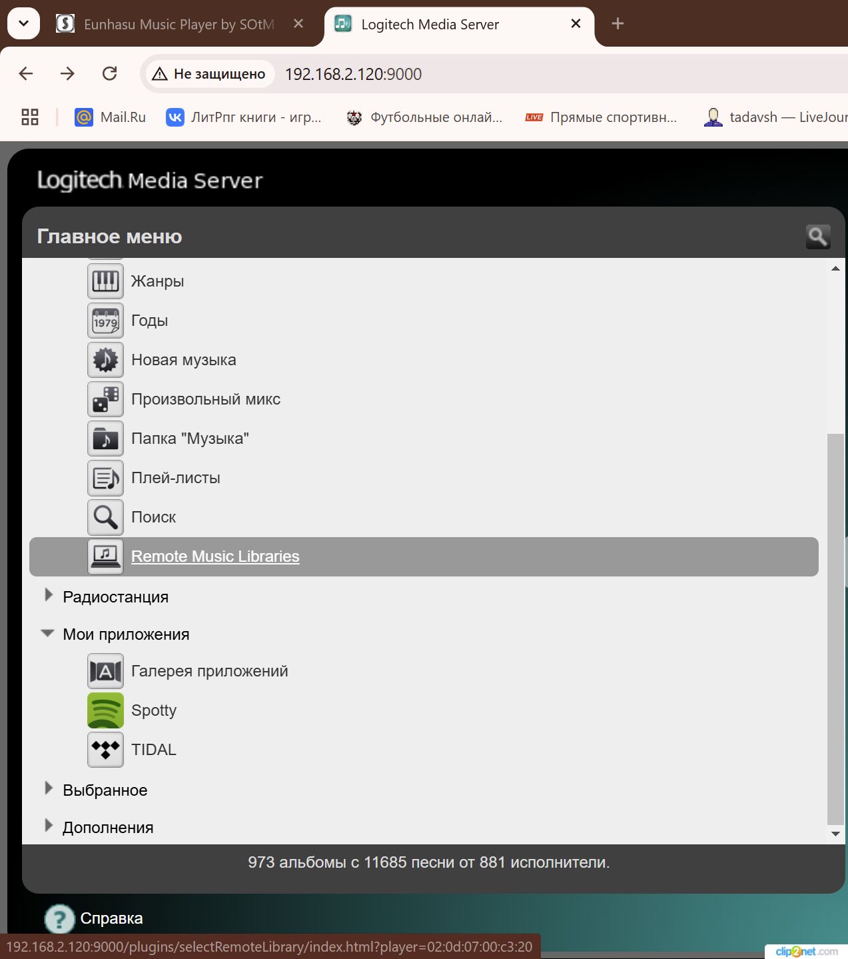Open a new browser tab
Viewport: 848px width, 959px height.
click(x=618, y=24)
